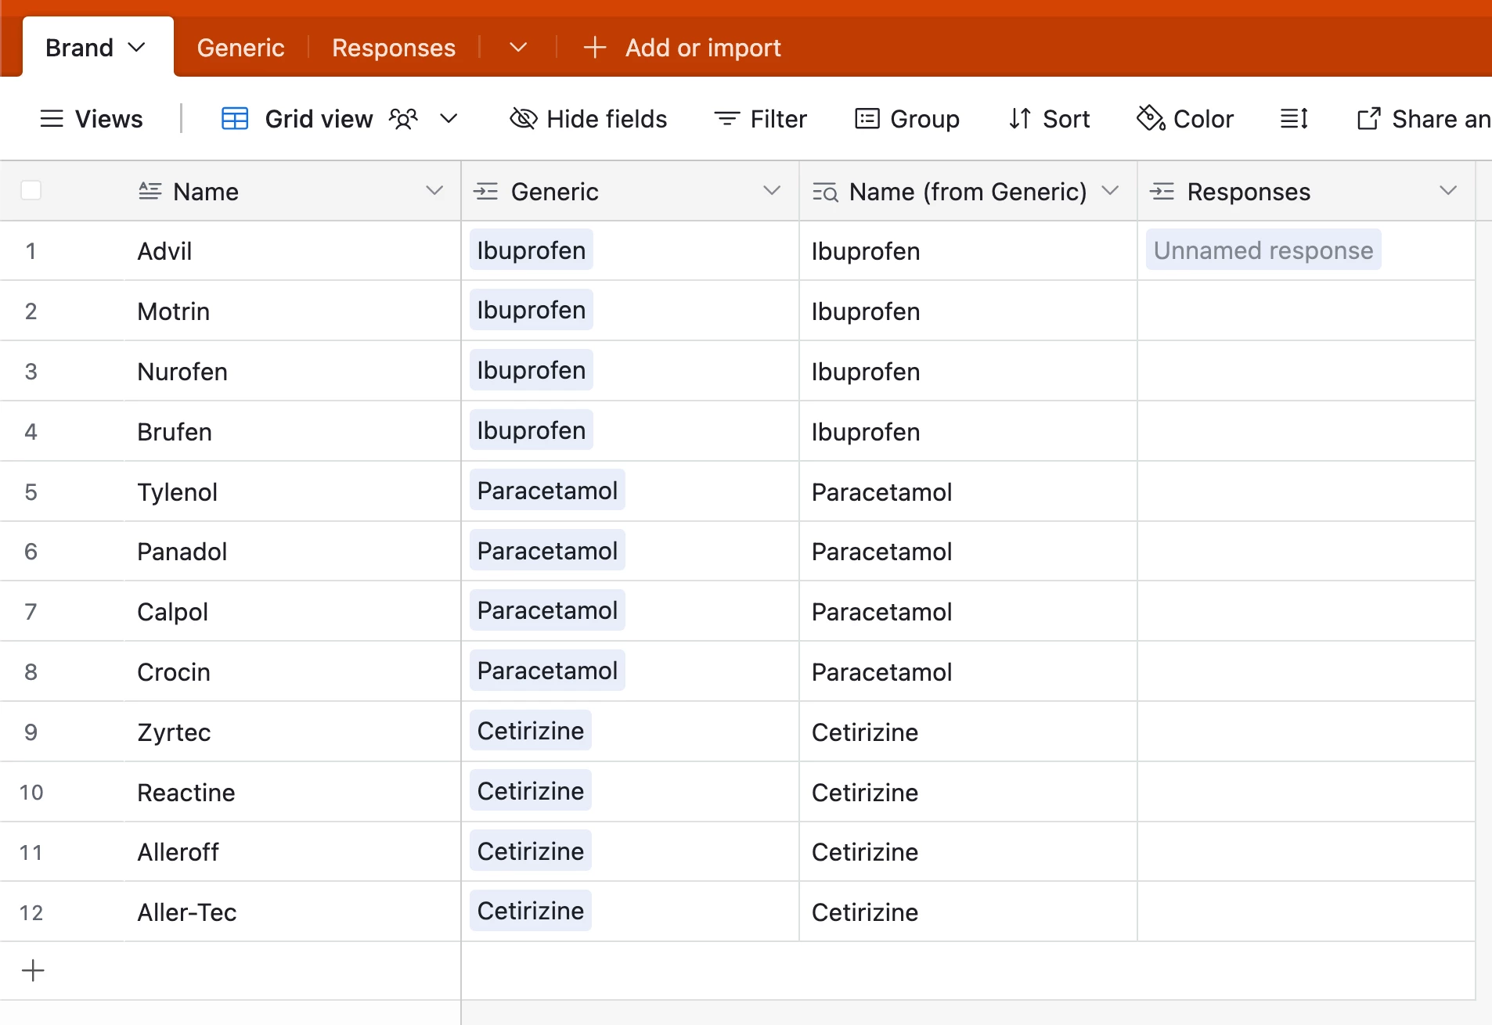Open the Paracetamol link in Tylenol row
Image resolution: width=1492 pixels, height=1025 pixels.
click(547, 491)
